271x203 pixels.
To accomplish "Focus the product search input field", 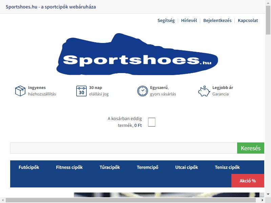I will [x=124, y=148].
